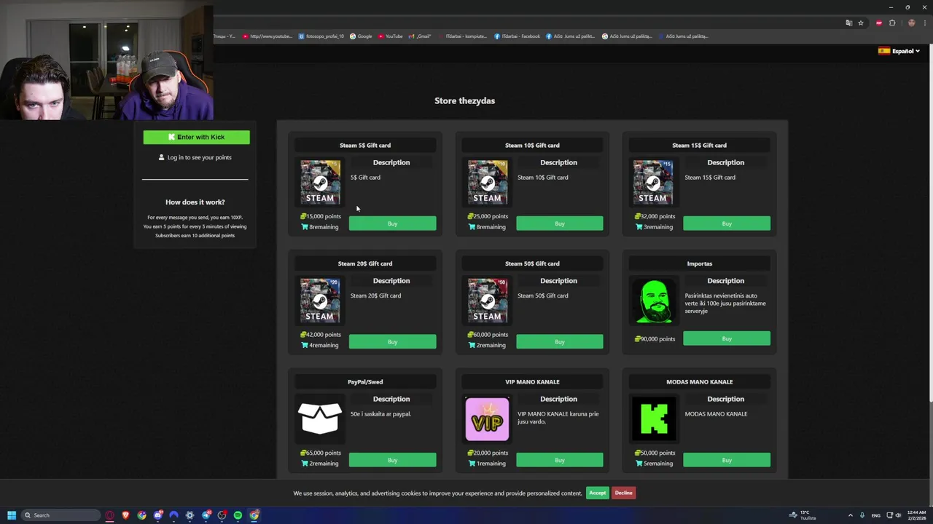
Task: Open the Pildarbai - kompiute... bookmark
Action: coord(462,36)
